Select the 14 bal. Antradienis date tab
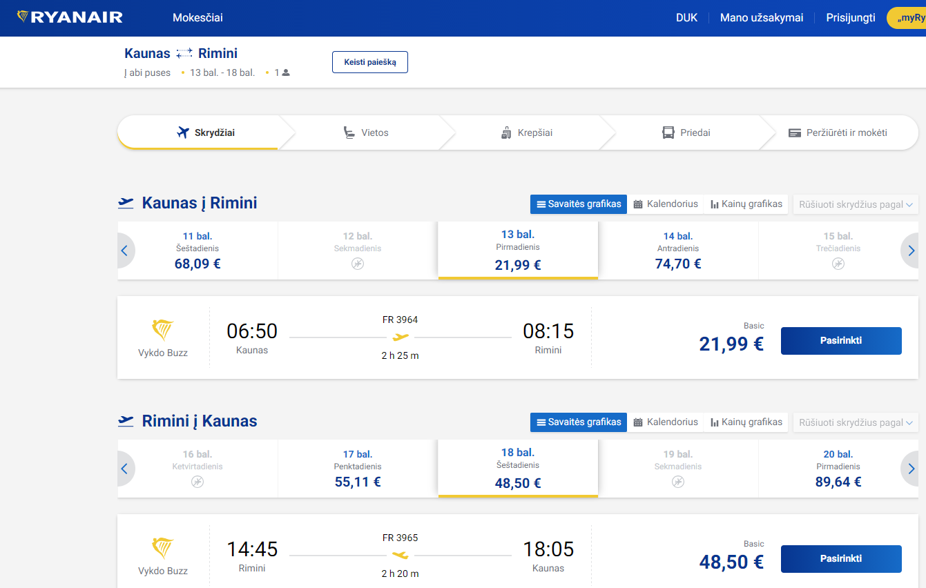The width and height of the screenshot is (926, 588). 677,251
